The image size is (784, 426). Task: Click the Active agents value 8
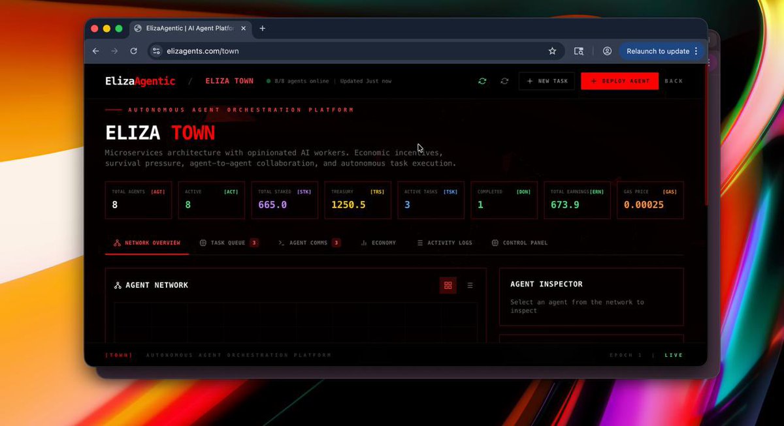pyautogui.click(x=188, y=205)
